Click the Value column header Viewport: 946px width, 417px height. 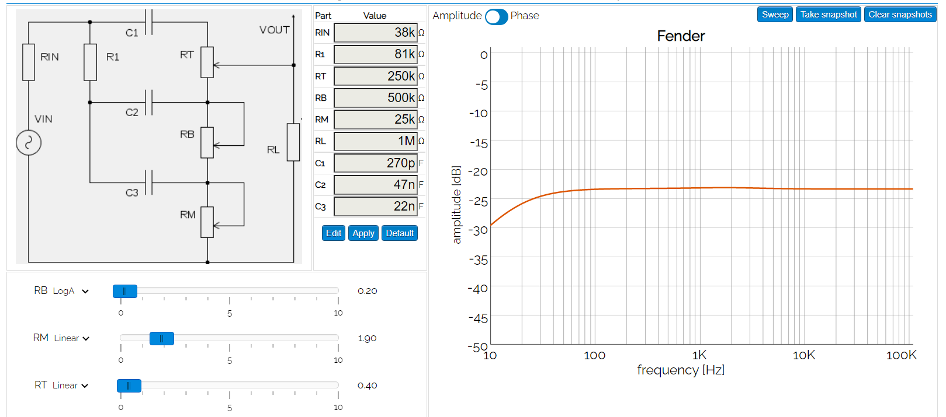coord(375,16)
